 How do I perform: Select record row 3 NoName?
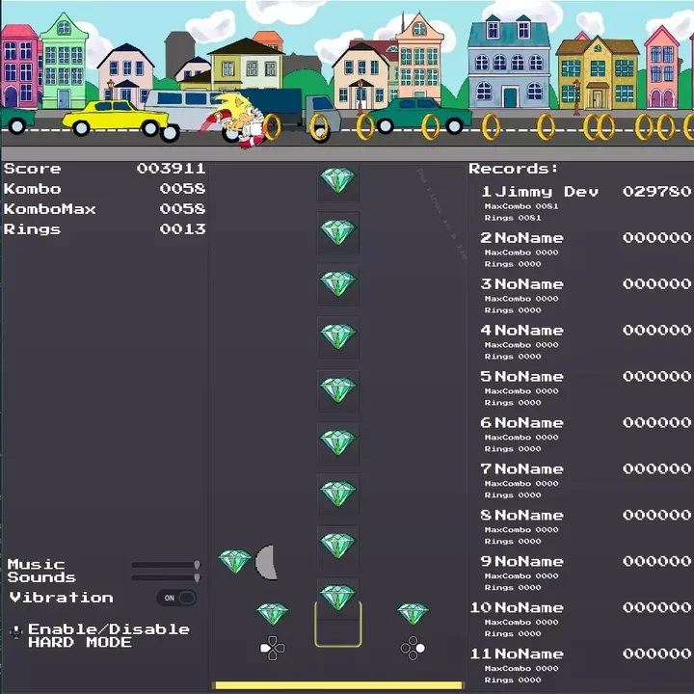click(x=586, y=296)
